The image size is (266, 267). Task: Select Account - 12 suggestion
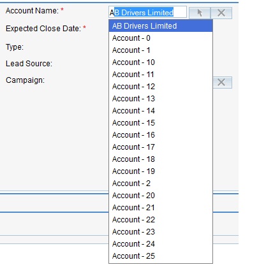tap(161, 87)
